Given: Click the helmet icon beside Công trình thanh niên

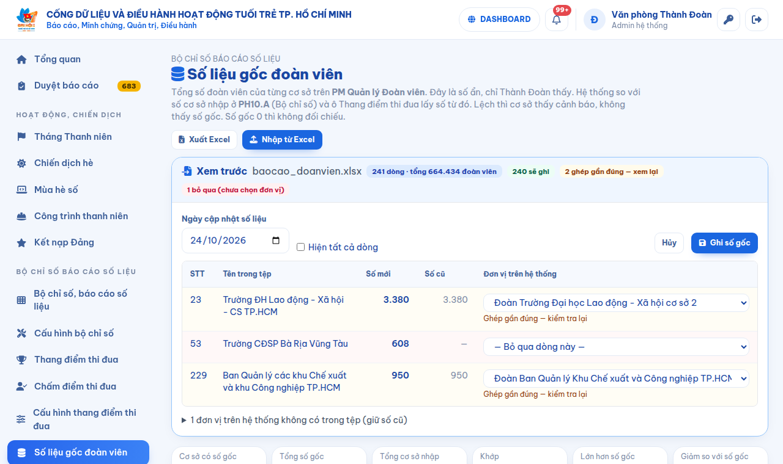Looking at the screenshot, I should point(21,216).
